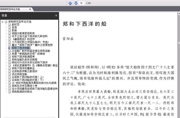This screenshot has height=118, width=180.
Task: Go to previous page with up arrow
Action: [x=70, y=3]
